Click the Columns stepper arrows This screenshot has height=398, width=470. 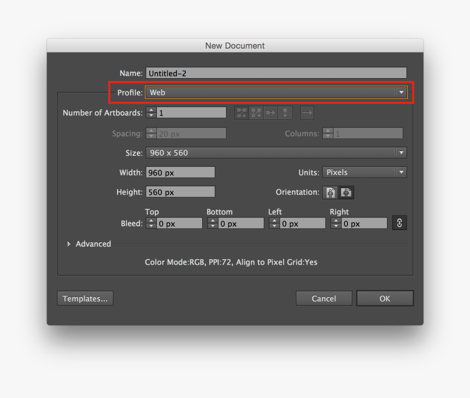pyautogui.click(x=328, y=133)
